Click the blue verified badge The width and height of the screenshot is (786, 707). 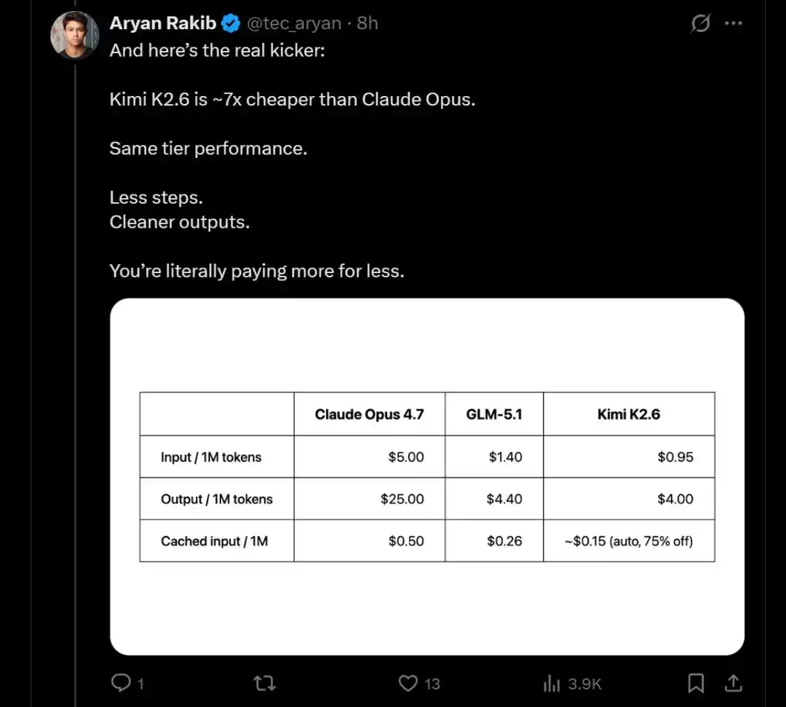(231, 24)
